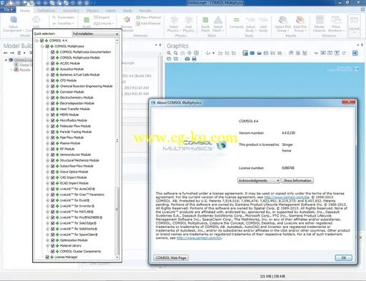Click the Parameters ribbon item
Viewport: 366px width, 281px height.
coord(64,17)
